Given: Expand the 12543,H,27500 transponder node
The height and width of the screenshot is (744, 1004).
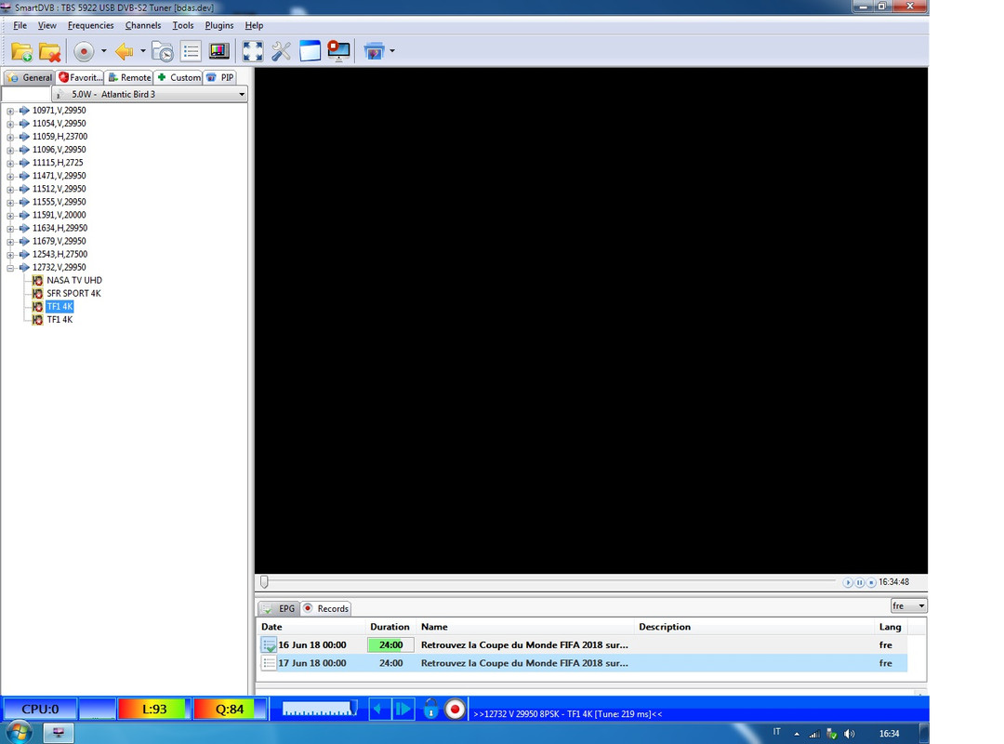Looking at the screenshot, I should pyautogui.click(x=10, y=255).
